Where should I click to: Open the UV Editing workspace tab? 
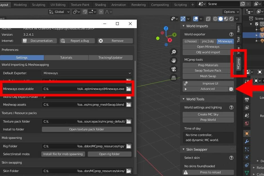(58, 5)
